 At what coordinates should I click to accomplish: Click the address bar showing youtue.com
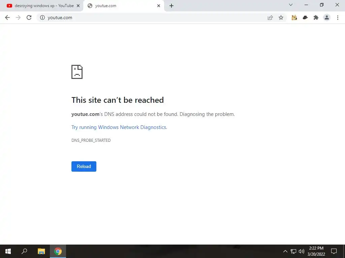[154, 17]
